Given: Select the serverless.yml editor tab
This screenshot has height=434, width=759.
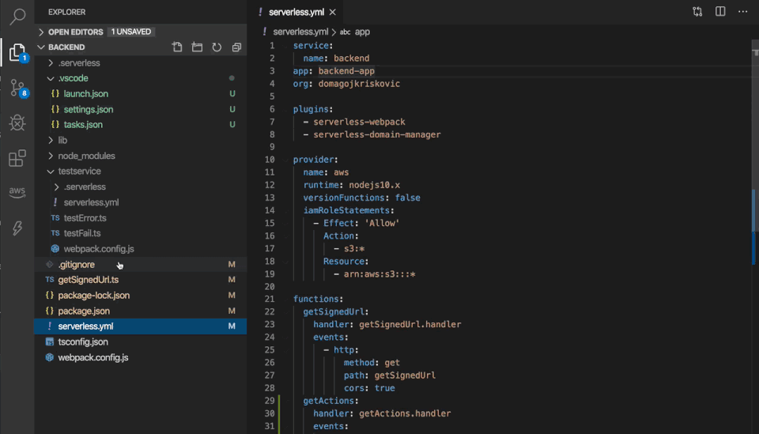Looking at the screenshot, I should pos(296,12).
